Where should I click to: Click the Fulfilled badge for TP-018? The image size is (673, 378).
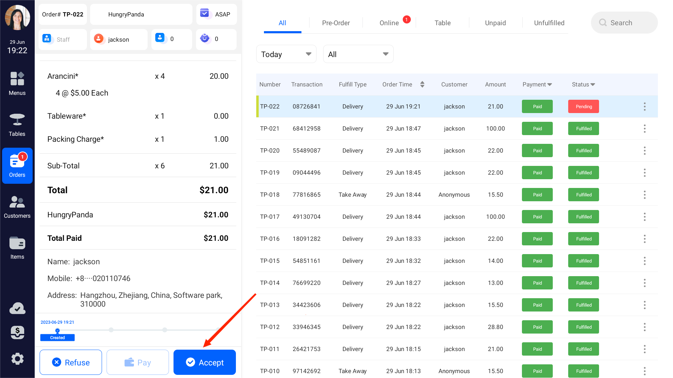583,195
